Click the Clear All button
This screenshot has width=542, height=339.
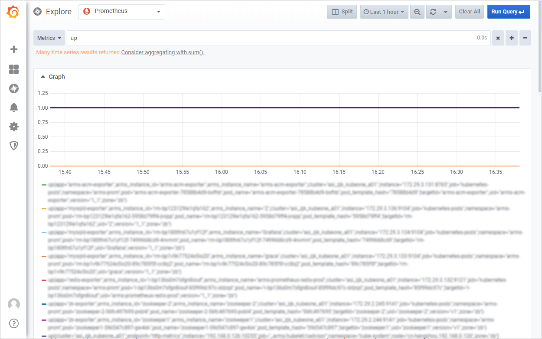(470, 12)
